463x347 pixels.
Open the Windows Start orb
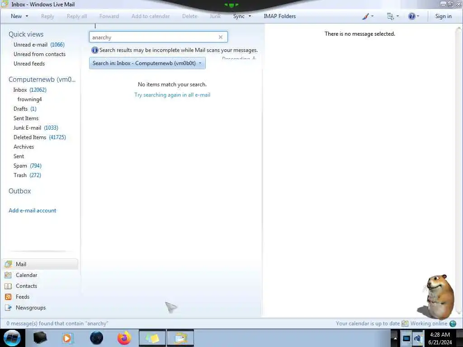[12, 338]
